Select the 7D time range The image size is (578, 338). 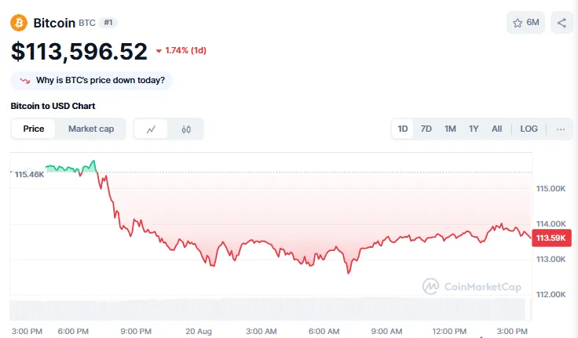coord(426,129)
